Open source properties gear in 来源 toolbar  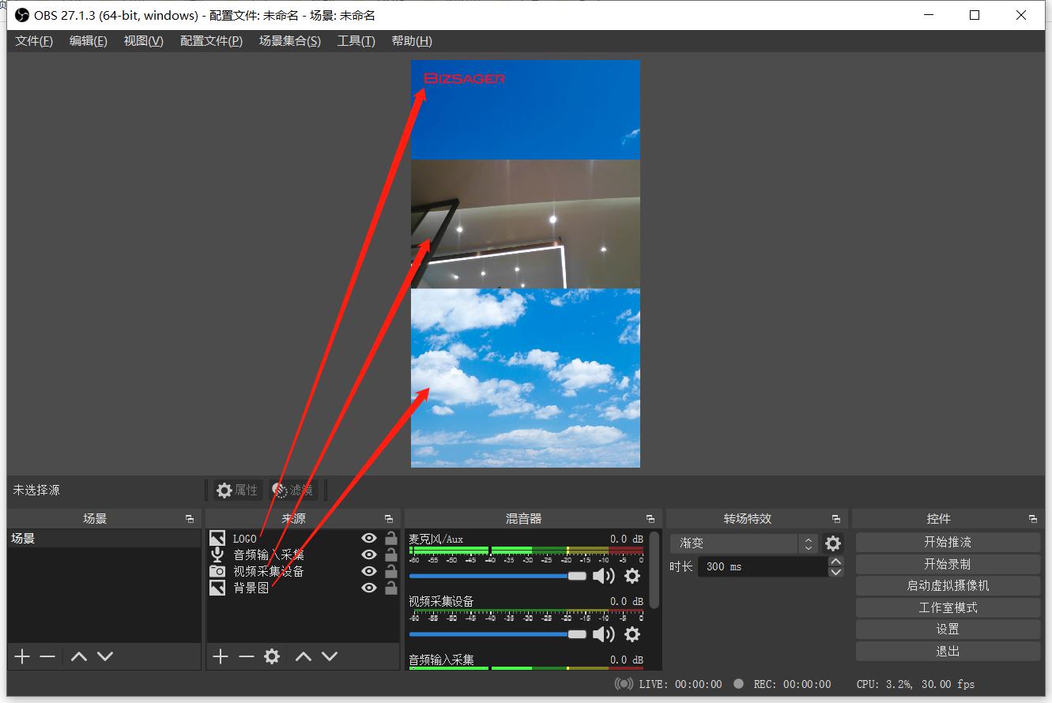272,656
